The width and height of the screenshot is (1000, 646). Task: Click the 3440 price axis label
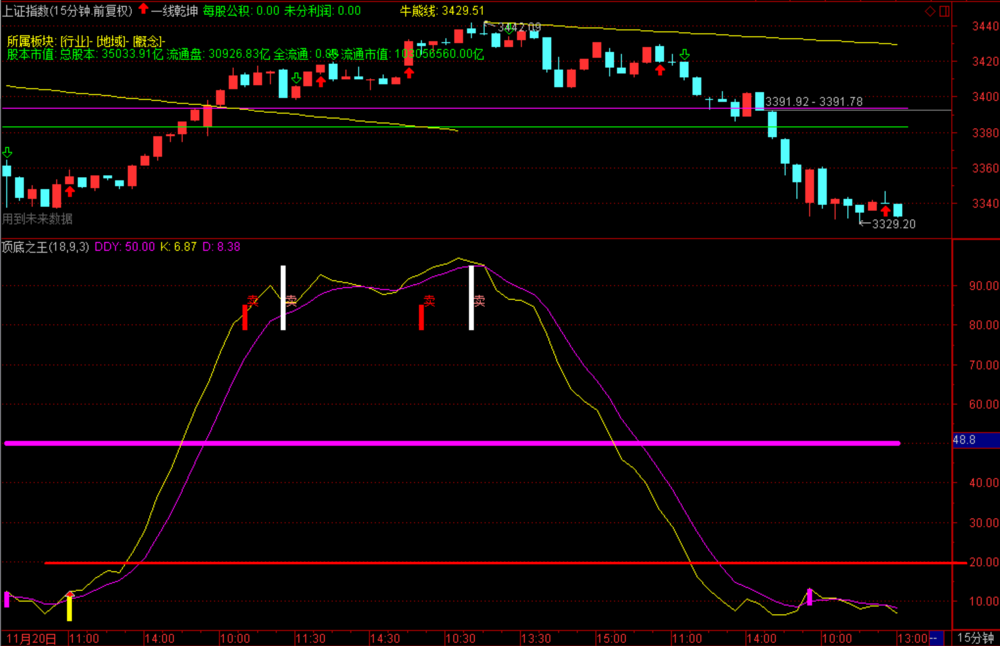click(x=985, y=26)
